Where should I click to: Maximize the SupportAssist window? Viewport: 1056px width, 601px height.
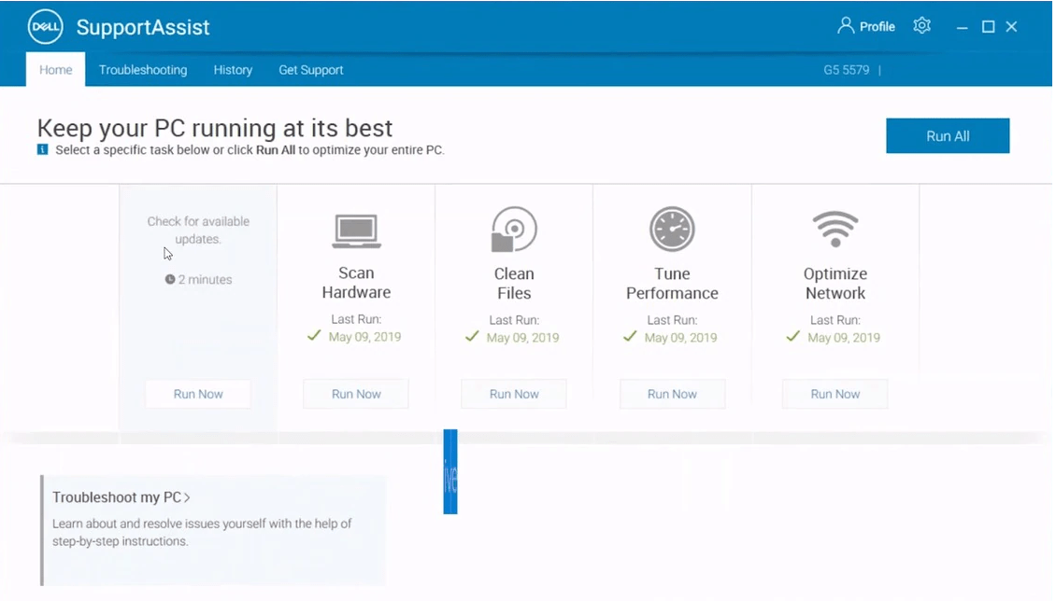[x=987, y=26]
